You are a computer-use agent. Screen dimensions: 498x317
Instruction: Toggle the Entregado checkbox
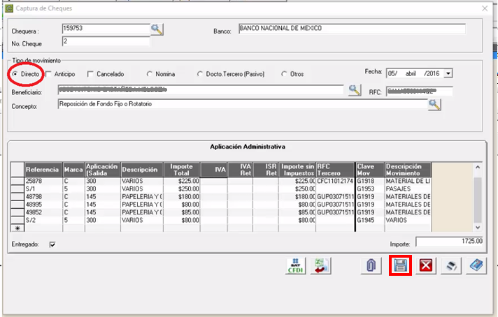(52, 244)
